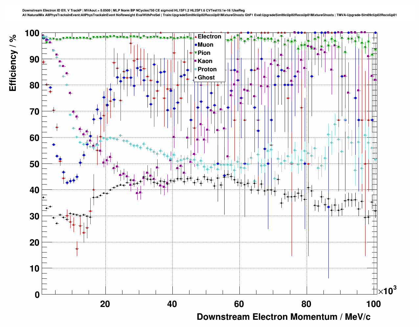Click the plot title line starting 'Downstream Electron ID Eff.'
The height and width of the screenshot is (327, 419).
pyautogui.click(x=134, y=11)
